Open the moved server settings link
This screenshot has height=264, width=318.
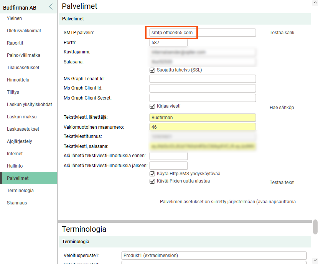pos(227,201)
